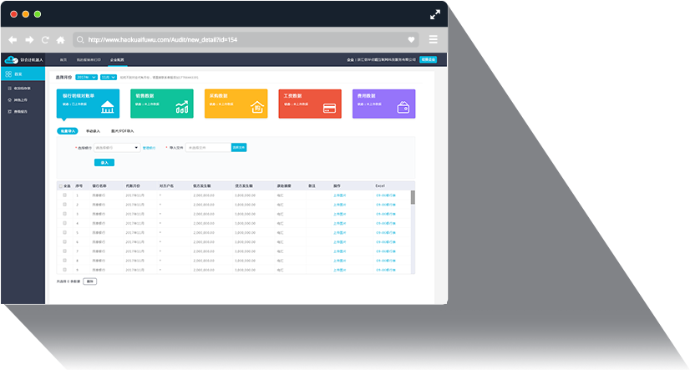The image size is (690, 370).
Task: Click the outlined delete button below the table
Action: click(89, 281)
